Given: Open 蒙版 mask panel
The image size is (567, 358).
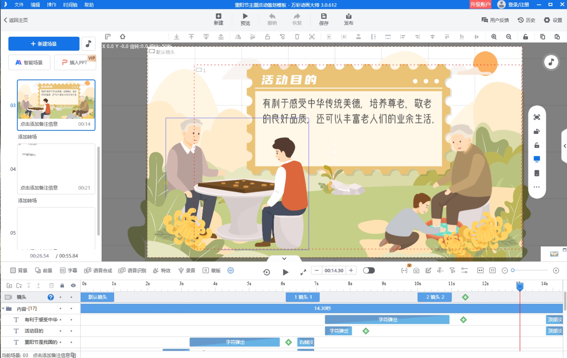Looking at the screenshot, I should pos(212,271).
